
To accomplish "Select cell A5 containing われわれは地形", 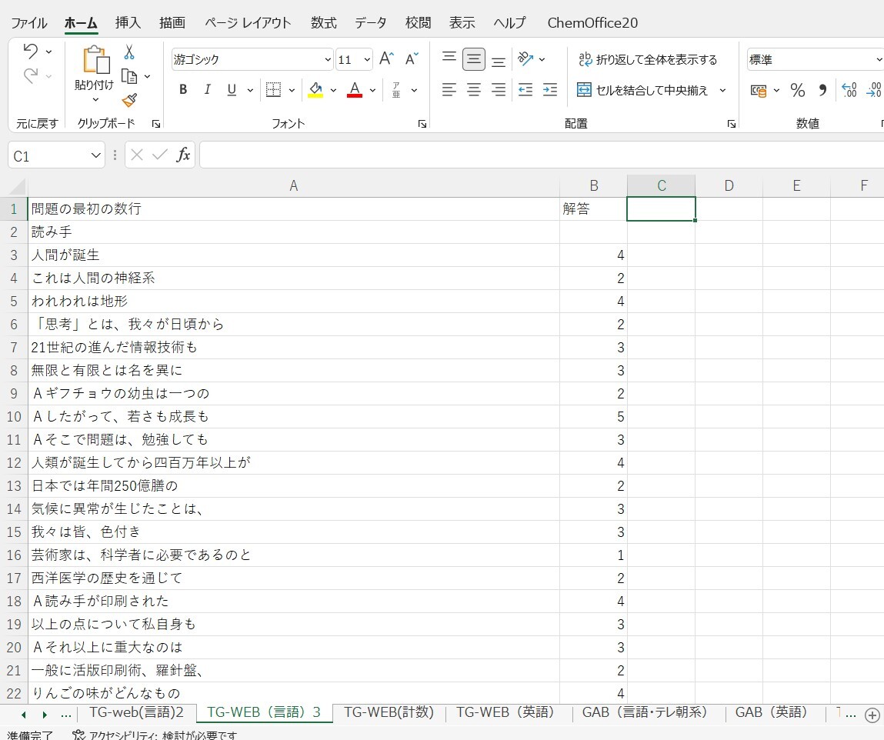I will click(x=292, y=302).
